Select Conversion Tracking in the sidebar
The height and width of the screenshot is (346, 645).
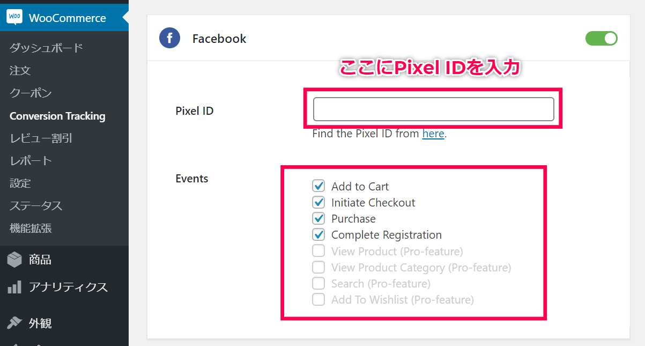[x=57, y=116]
